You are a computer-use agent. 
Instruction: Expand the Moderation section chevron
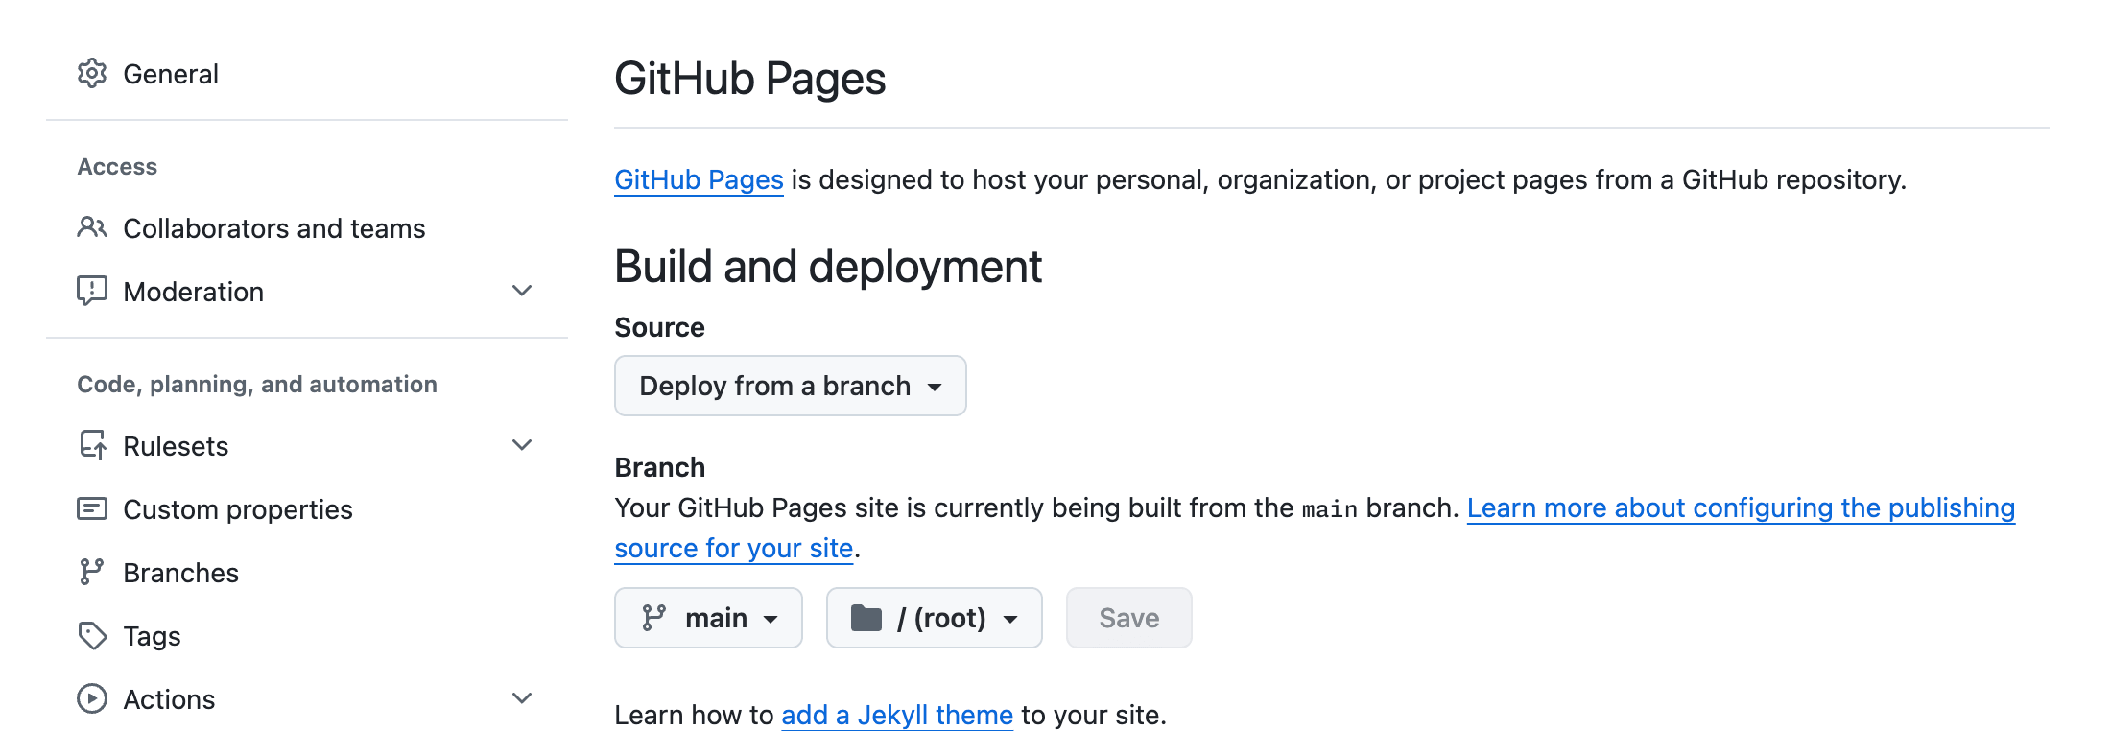click(522, 291)
